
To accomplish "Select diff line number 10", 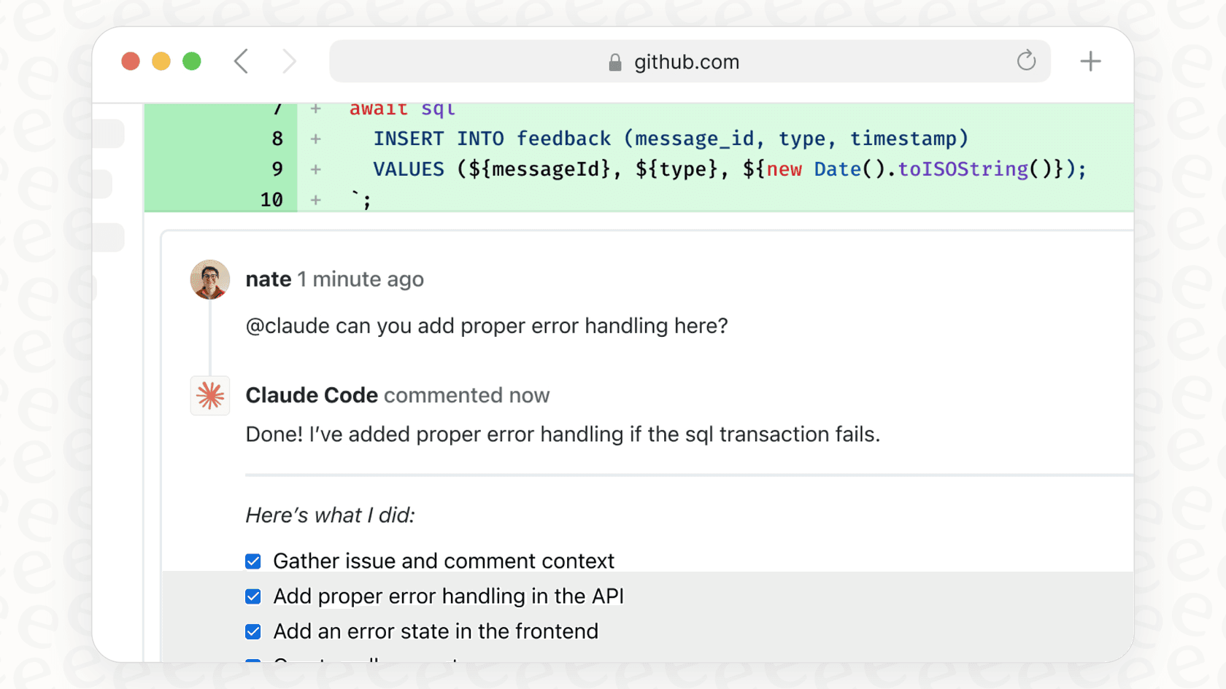I will tap(271, 200).
